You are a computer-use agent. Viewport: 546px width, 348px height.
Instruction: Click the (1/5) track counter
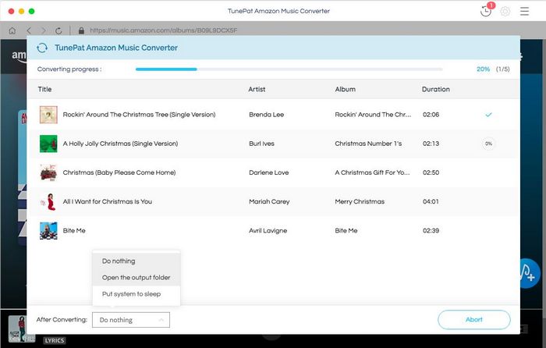[x=502, y=69]
